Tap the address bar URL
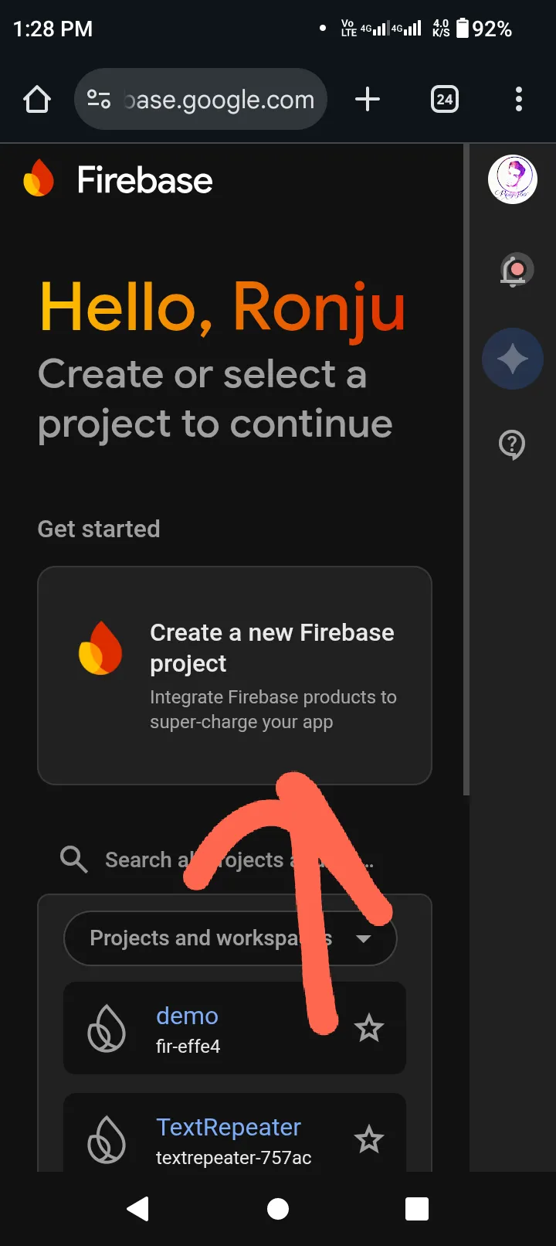 coord(219,100)
